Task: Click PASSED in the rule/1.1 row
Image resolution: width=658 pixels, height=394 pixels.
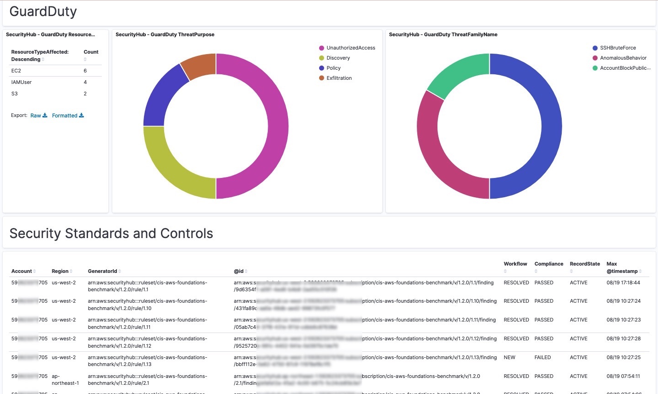Action: [544, 283]
